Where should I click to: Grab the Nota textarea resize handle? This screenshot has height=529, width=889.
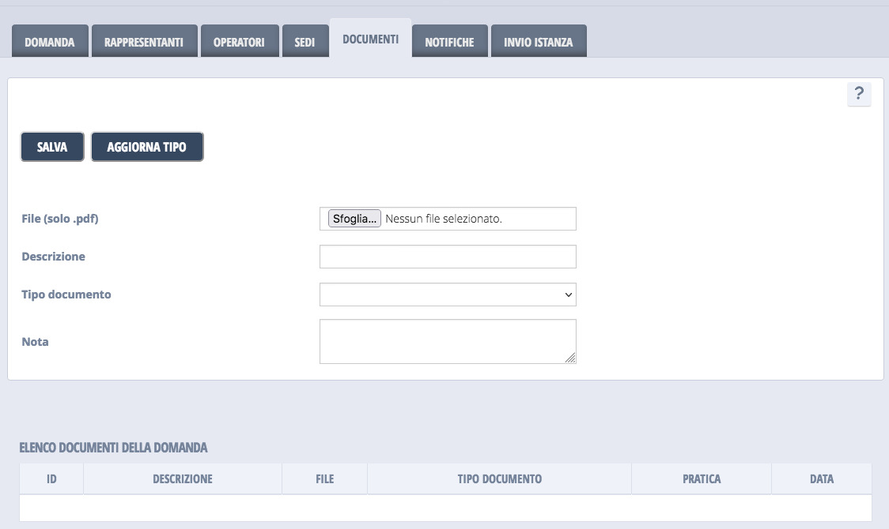(571, 358)
